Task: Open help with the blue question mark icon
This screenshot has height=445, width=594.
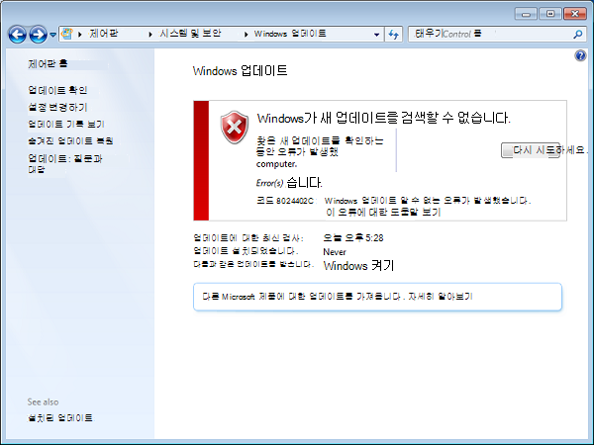Action: (x=580, y=56)
